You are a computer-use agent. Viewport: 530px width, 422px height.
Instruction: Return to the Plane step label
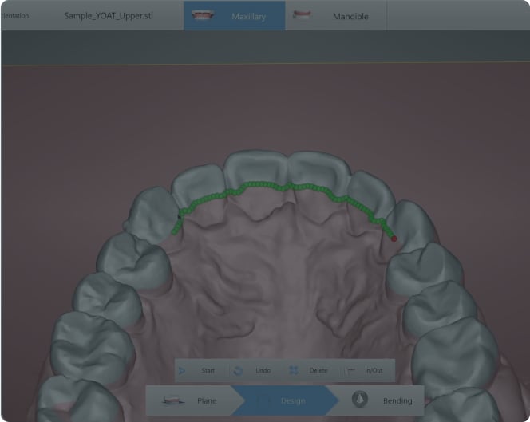coord(206,400)
